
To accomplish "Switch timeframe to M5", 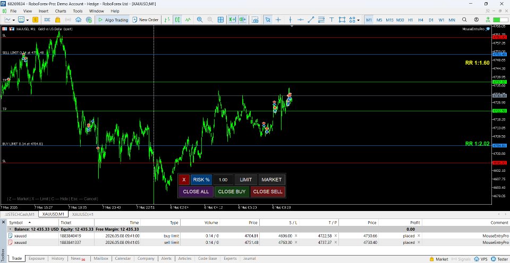I will (x=379, y=20).
